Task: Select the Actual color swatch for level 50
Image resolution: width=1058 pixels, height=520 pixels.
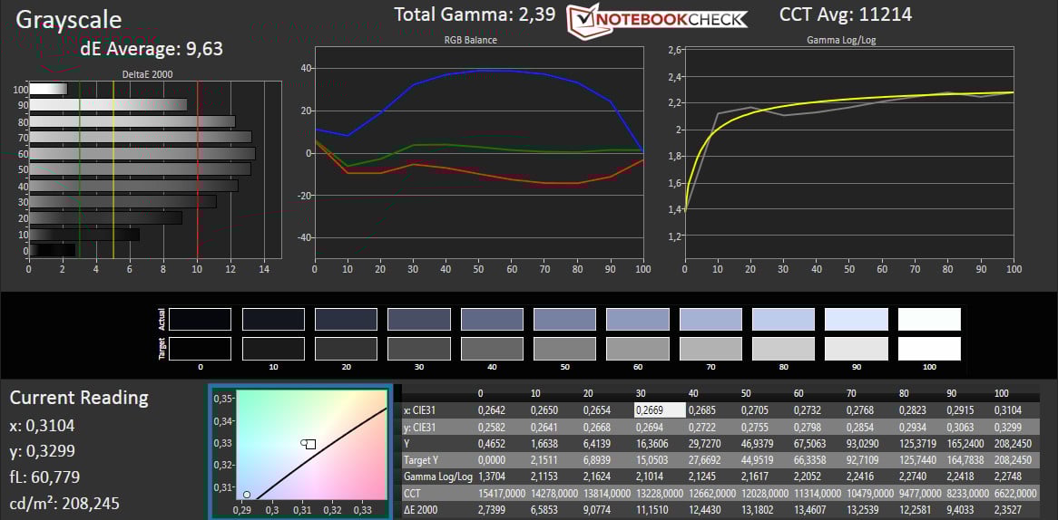Action: pos(564,319)
